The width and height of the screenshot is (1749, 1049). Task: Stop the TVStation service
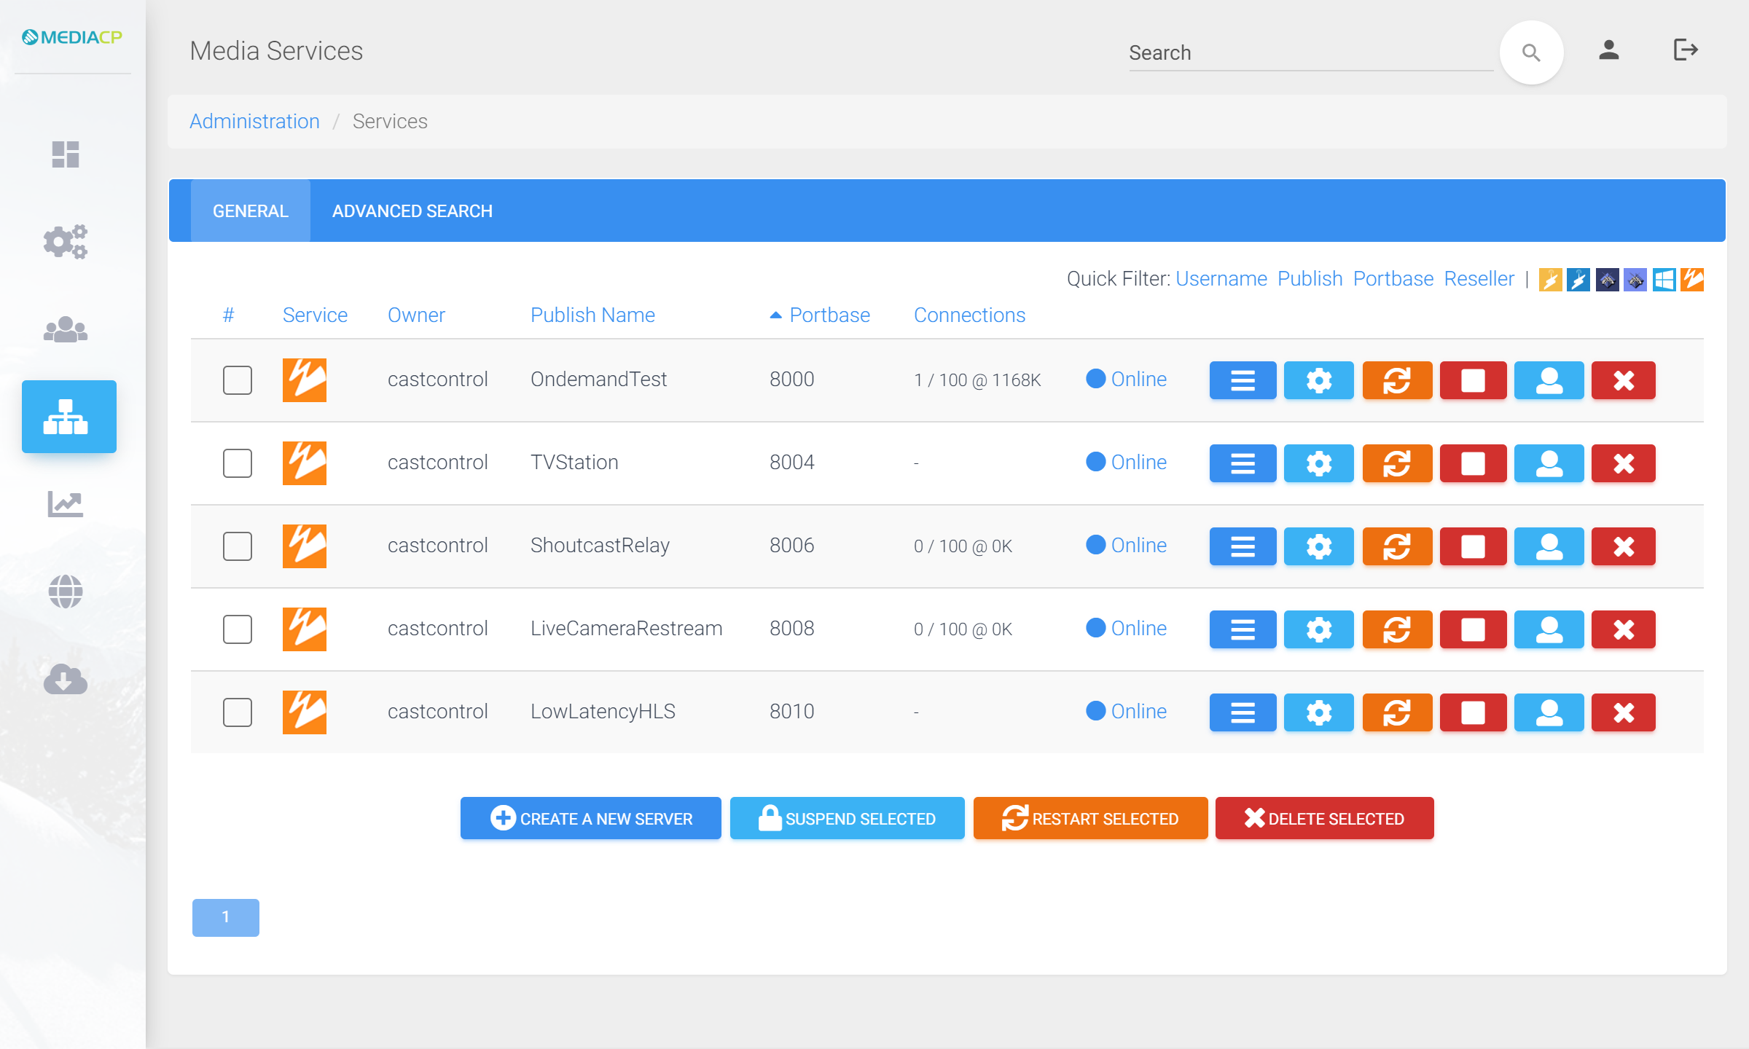(x=1473, y=463)
